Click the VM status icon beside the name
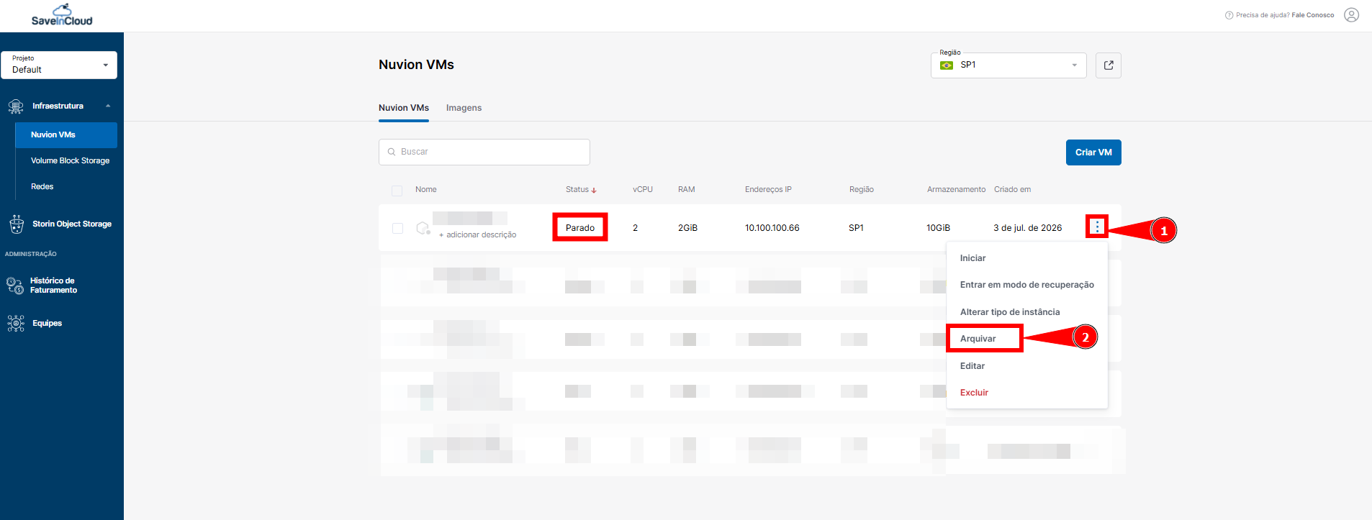This screenshot has height=520, width=1372. click(x=423, y=228)
